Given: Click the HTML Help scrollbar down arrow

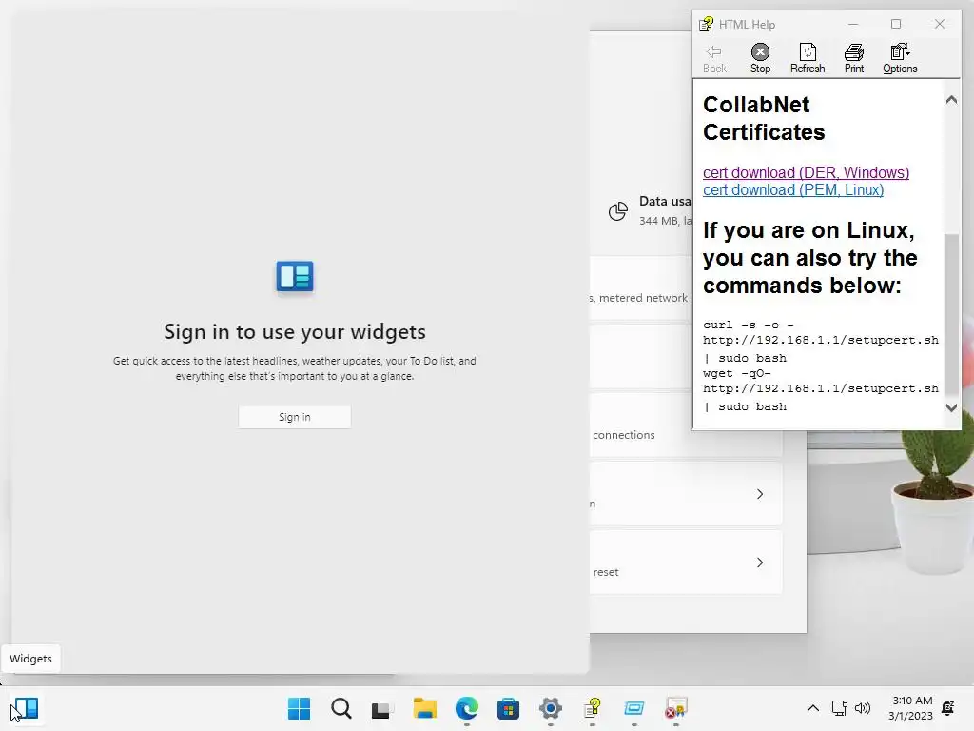Looking at the screenshot, I should coord(951,407).
